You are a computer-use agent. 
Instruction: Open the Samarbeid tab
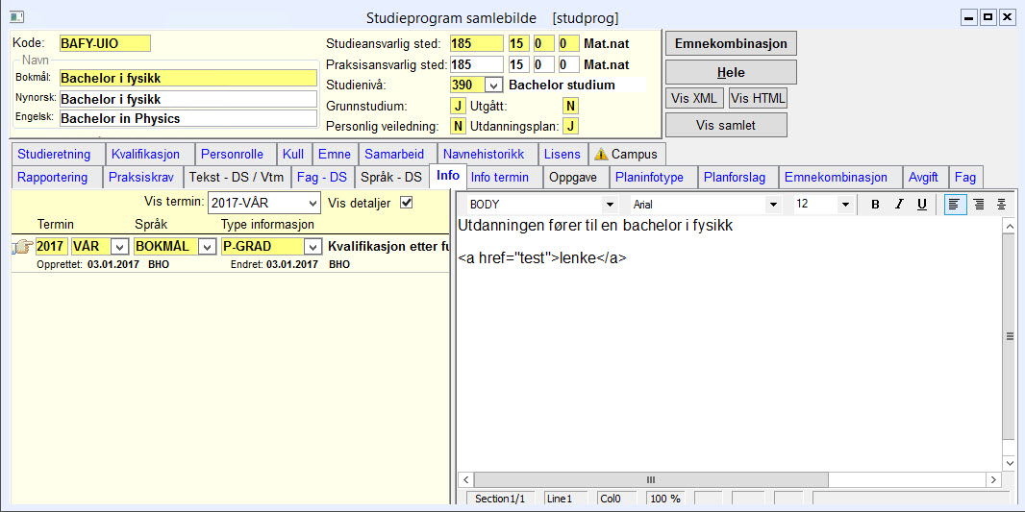click(397, 155)
